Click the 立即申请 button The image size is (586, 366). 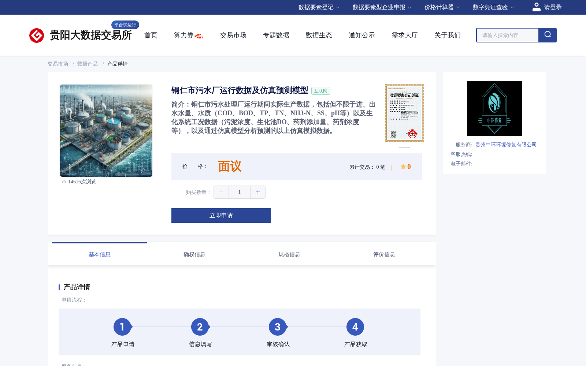(x=221, y=216)
